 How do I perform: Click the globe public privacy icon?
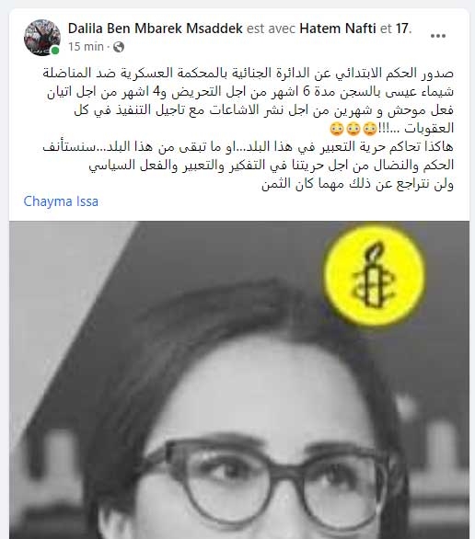[119, 46]
